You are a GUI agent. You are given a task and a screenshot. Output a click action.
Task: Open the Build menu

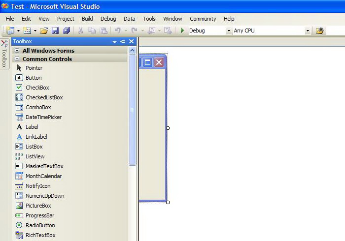click(87, 19)
